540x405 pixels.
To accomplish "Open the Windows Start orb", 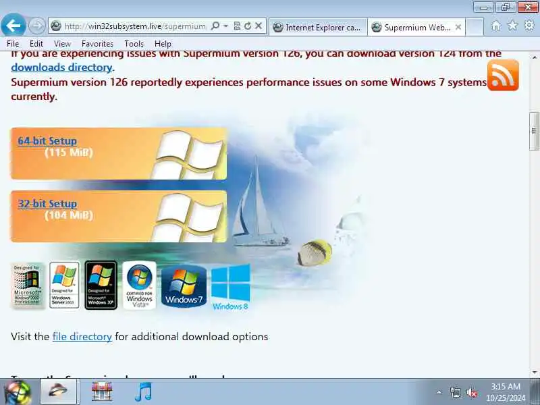I will click(x=18, y=392).
